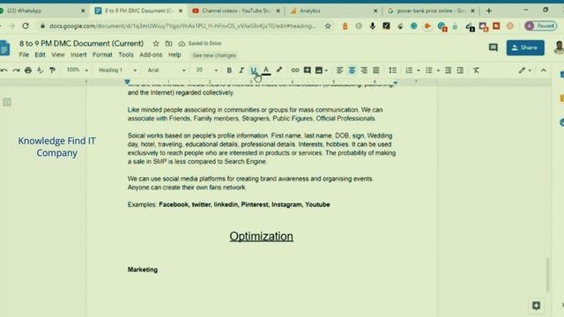Toggle Bold formatting

click(229, 70)
